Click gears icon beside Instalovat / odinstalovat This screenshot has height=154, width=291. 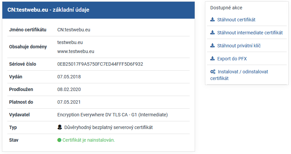[x=213, y=72]
